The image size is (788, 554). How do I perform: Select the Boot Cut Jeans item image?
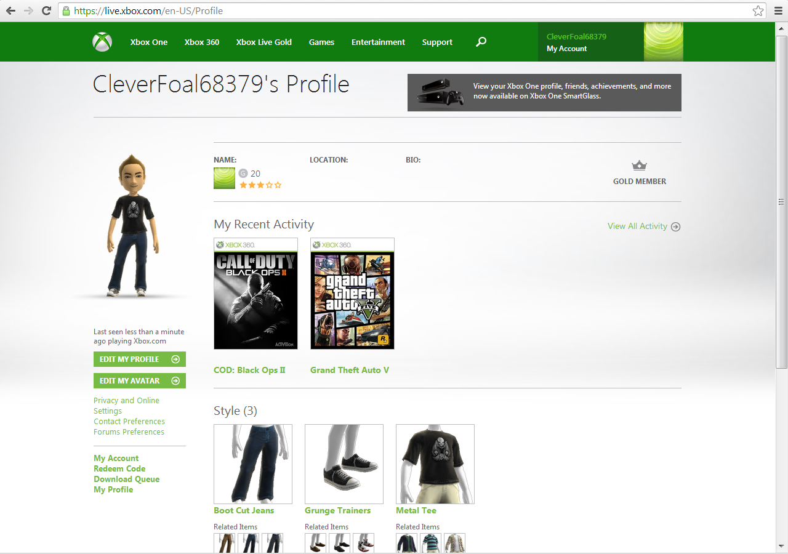pyautogui.click(x=253, y=464)
